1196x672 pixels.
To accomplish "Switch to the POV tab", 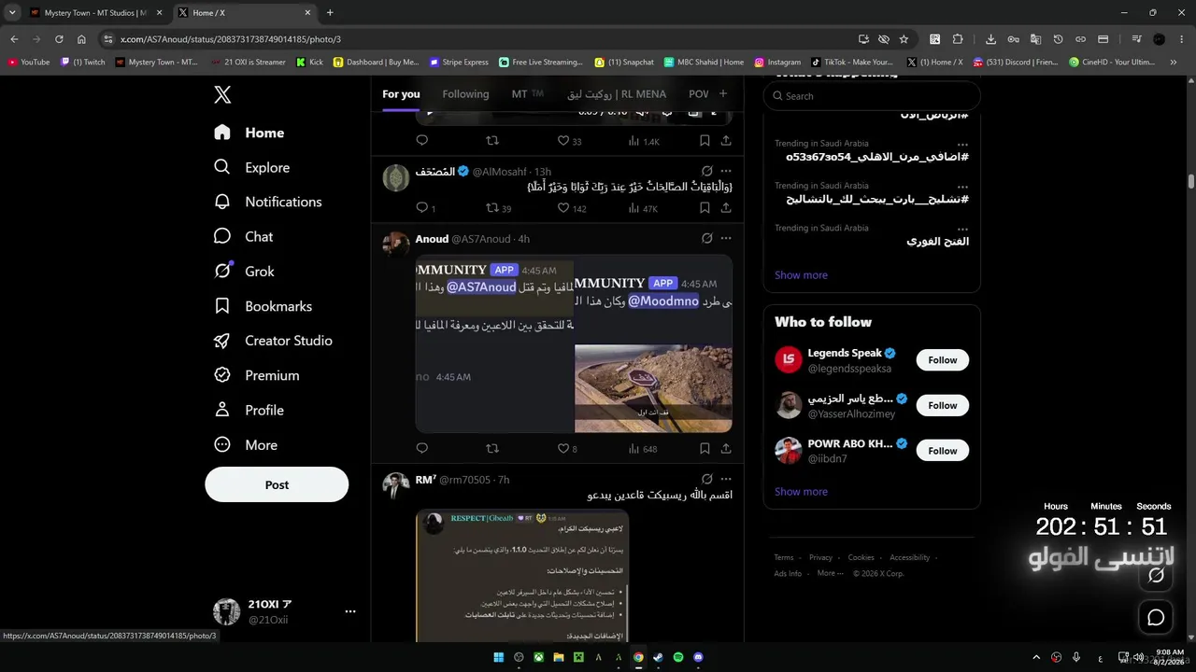I will click(x=699, y=94).
